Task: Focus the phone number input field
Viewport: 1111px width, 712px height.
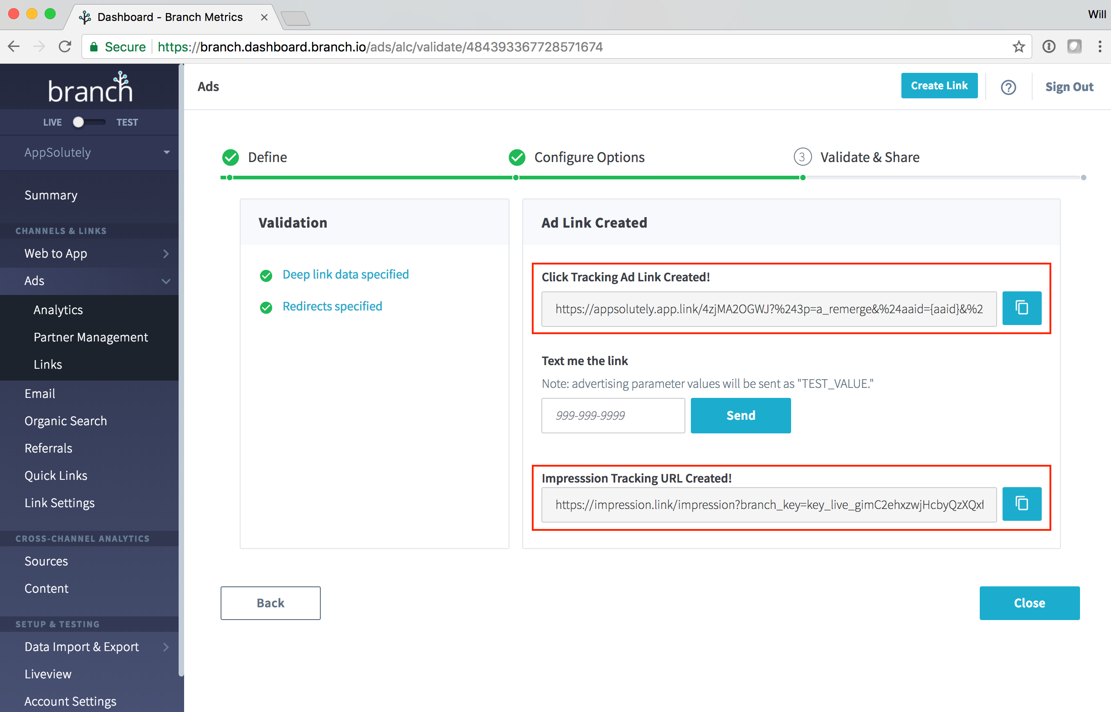Action: pyautogui.click(x=613, y=415)
